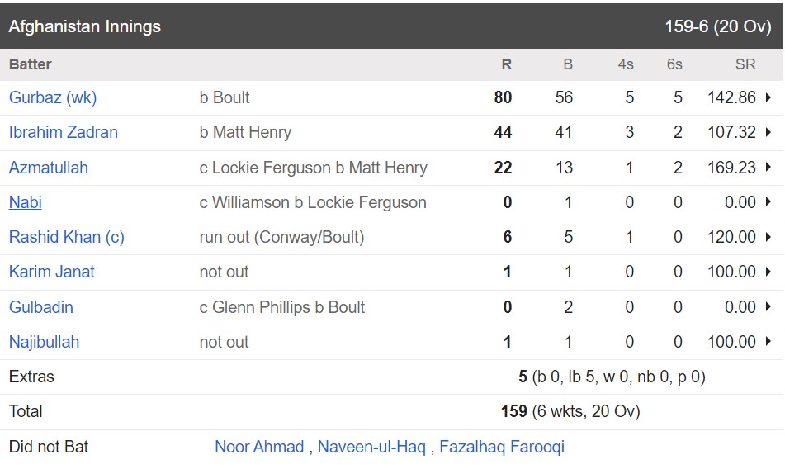This screenshot has width=785, height=469.
Task: Open Rashid Khan (c) profile
Action: (67, 237)
